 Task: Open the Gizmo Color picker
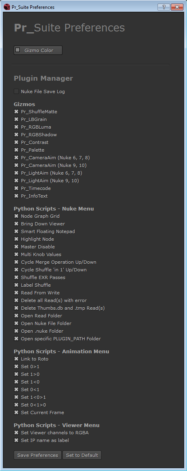38,50
